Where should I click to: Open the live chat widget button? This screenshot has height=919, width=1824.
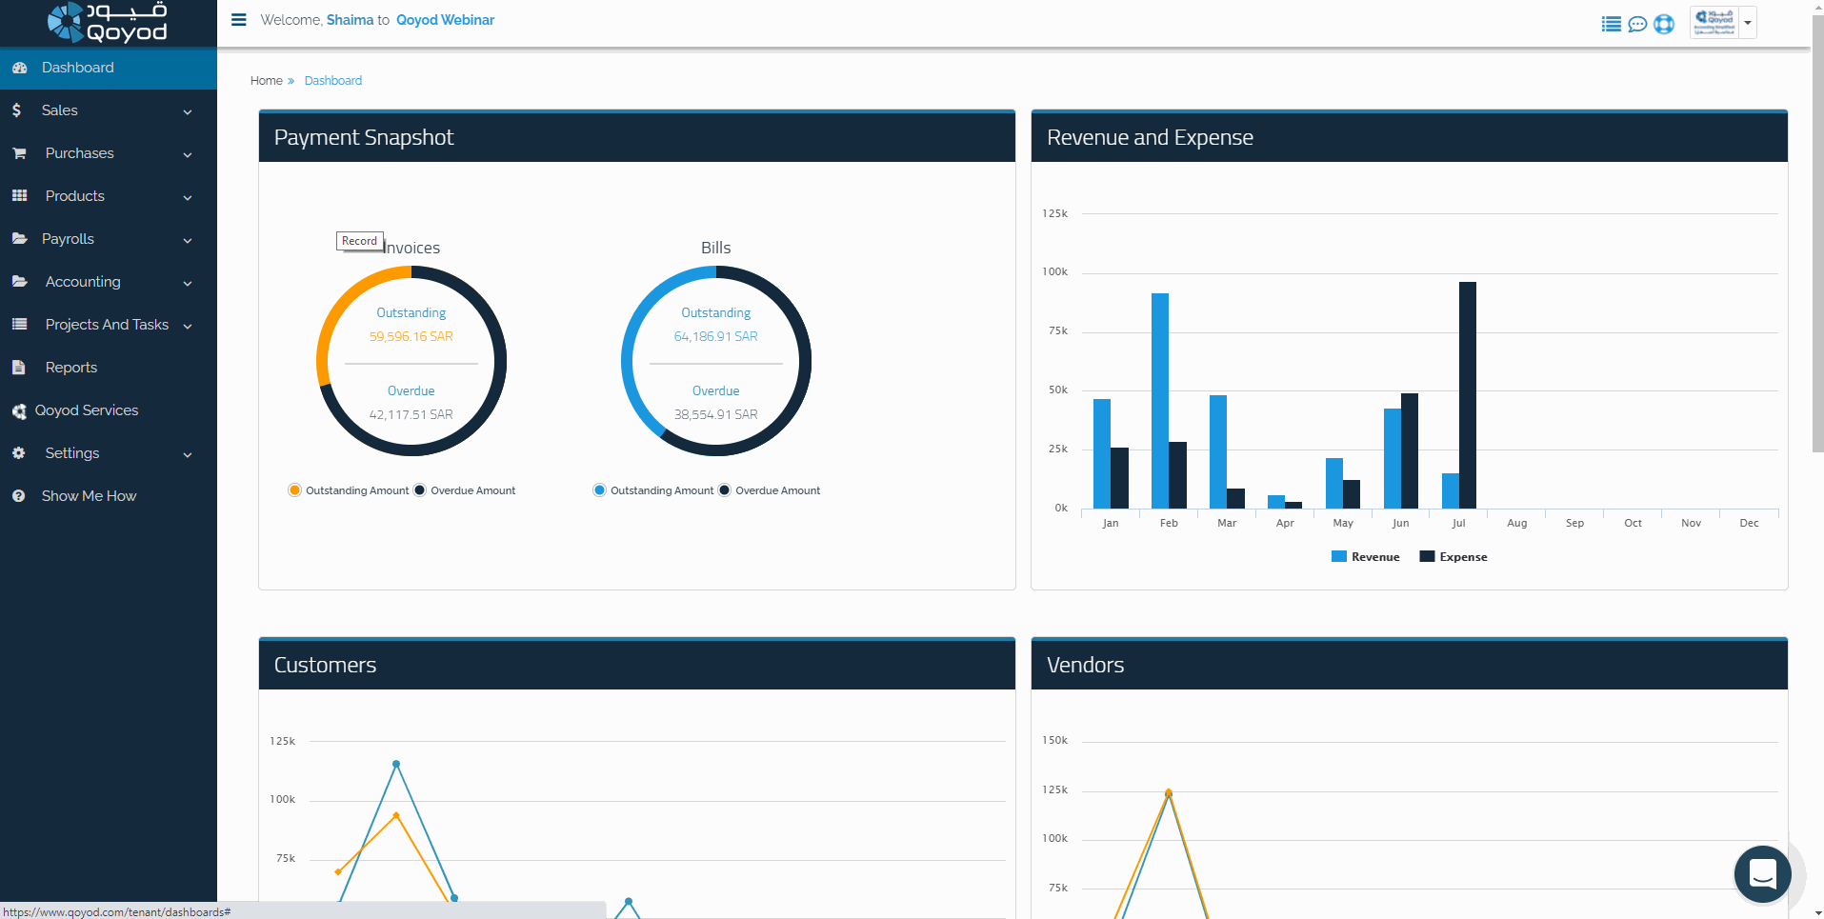click(1762, 873)
